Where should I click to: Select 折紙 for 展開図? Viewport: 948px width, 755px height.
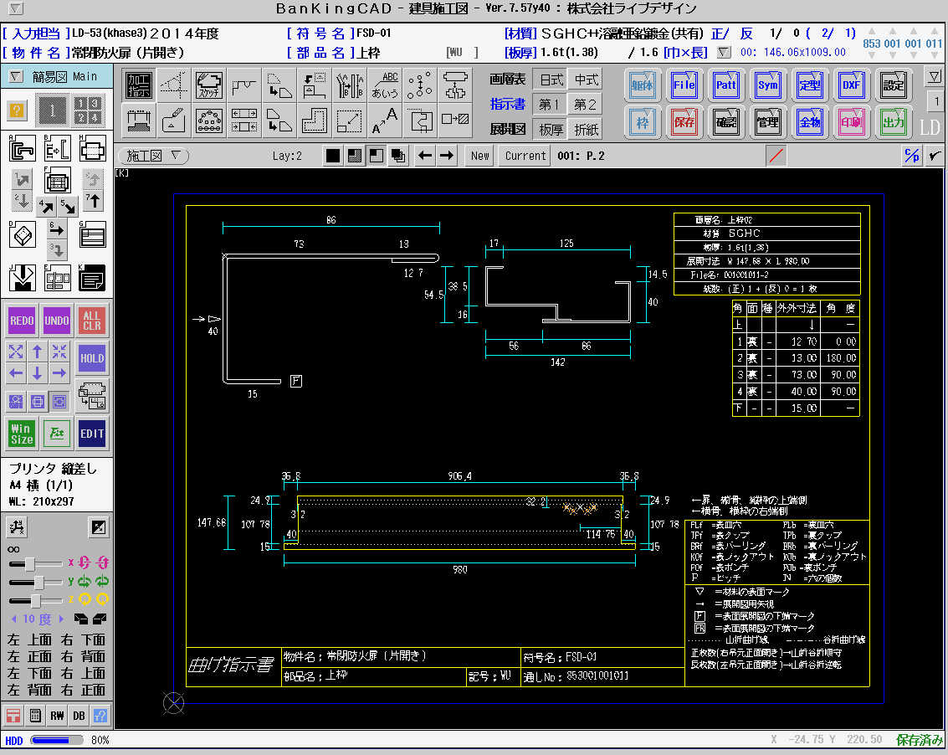point(586,130)
